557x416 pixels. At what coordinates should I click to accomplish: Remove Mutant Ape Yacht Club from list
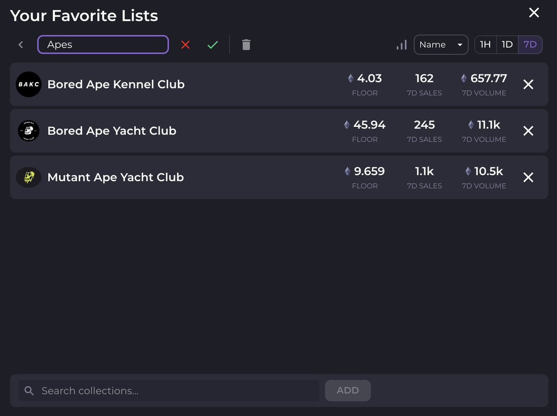tap(528, 177)
